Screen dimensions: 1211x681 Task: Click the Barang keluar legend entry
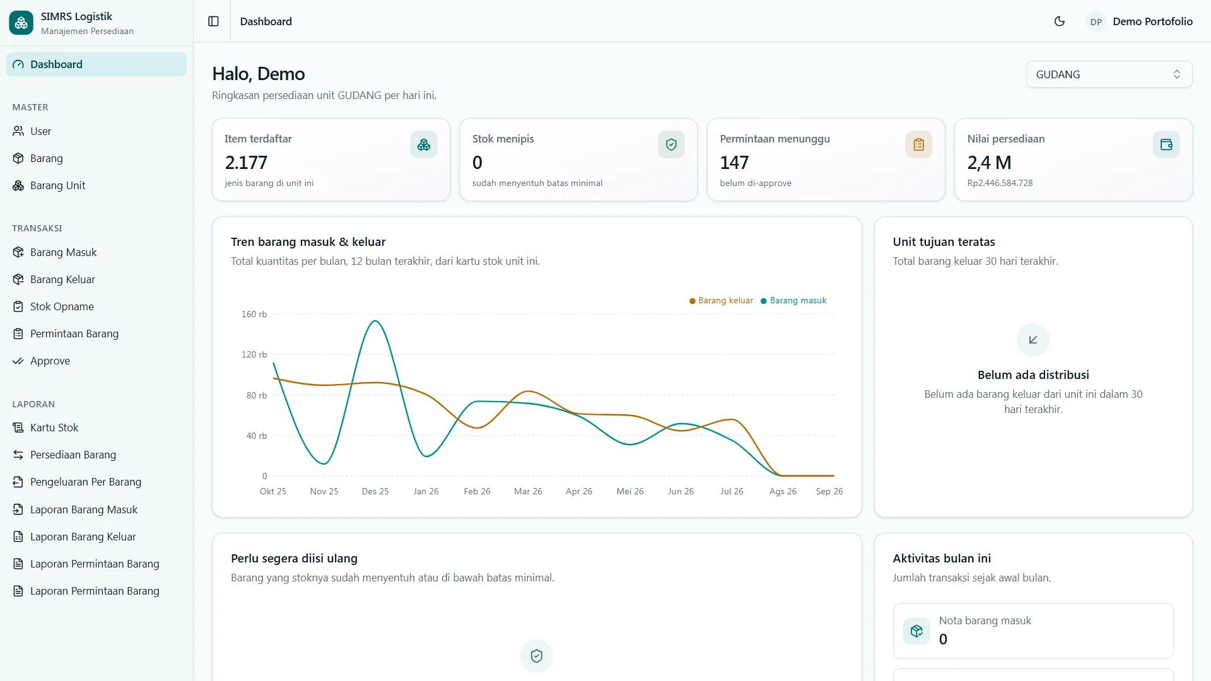pos(722,301)
